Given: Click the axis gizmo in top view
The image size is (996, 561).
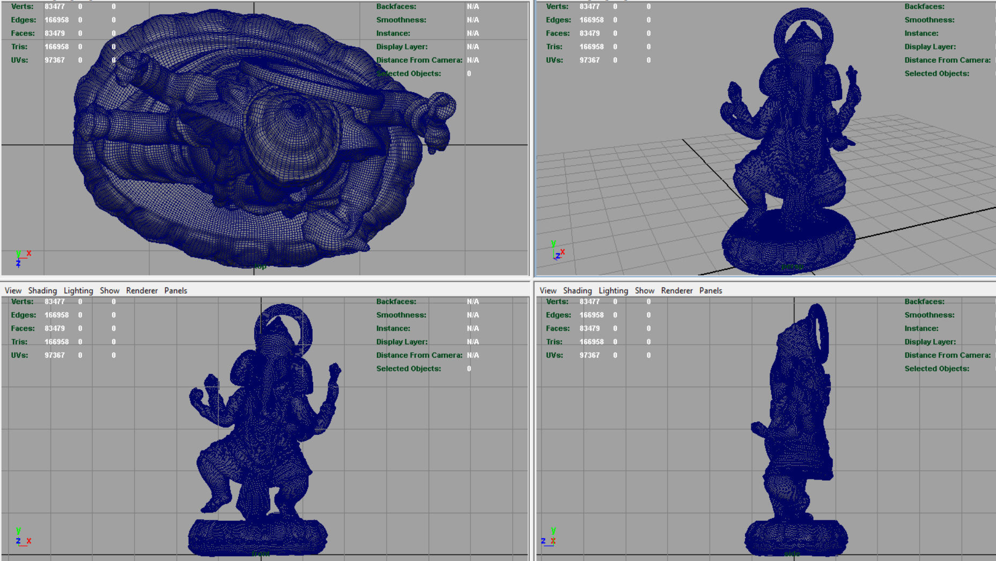Looking at the screenshot, I should (23, 258).
